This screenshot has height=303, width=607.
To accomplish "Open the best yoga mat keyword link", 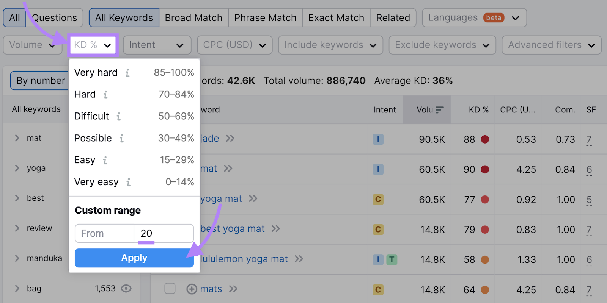I will click(233, 229).
